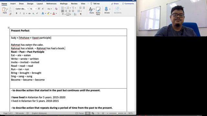Open the Draw ribbon tab
The height and width of the screenshot is (116, 207).
[21, 4]
